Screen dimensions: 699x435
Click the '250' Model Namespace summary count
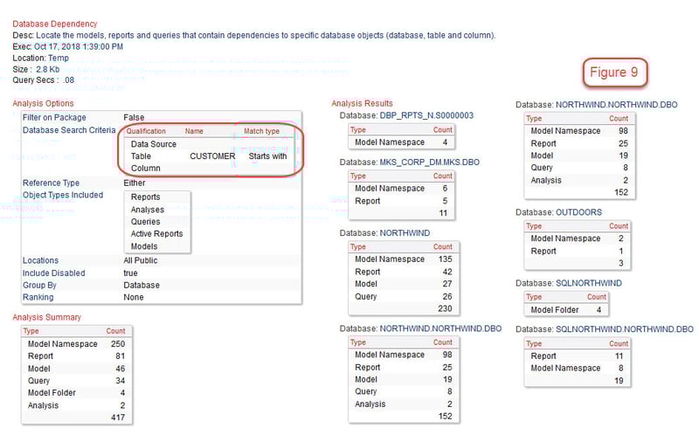[118, 344]
